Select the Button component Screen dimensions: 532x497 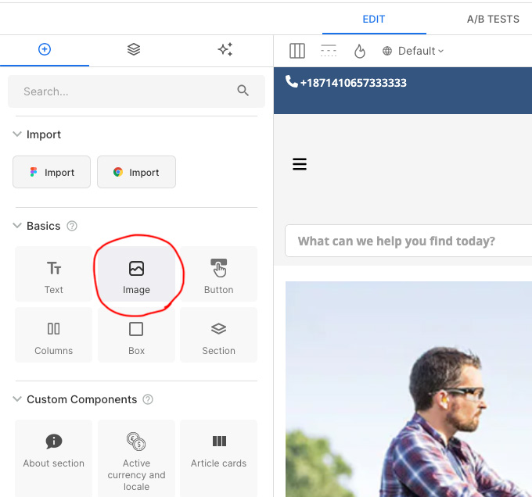pyautogui.click(x=218, y=276)
